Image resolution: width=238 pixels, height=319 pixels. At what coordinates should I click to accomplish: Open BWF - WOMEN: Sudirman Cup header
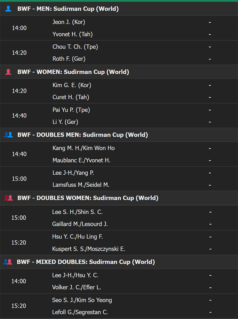tap(119, 72)
